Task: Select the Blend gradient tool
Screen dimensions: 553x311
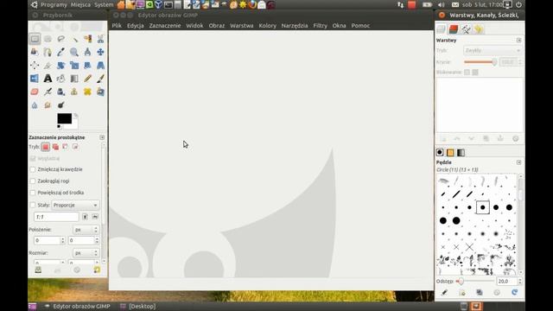Action: tap(74, 79)
